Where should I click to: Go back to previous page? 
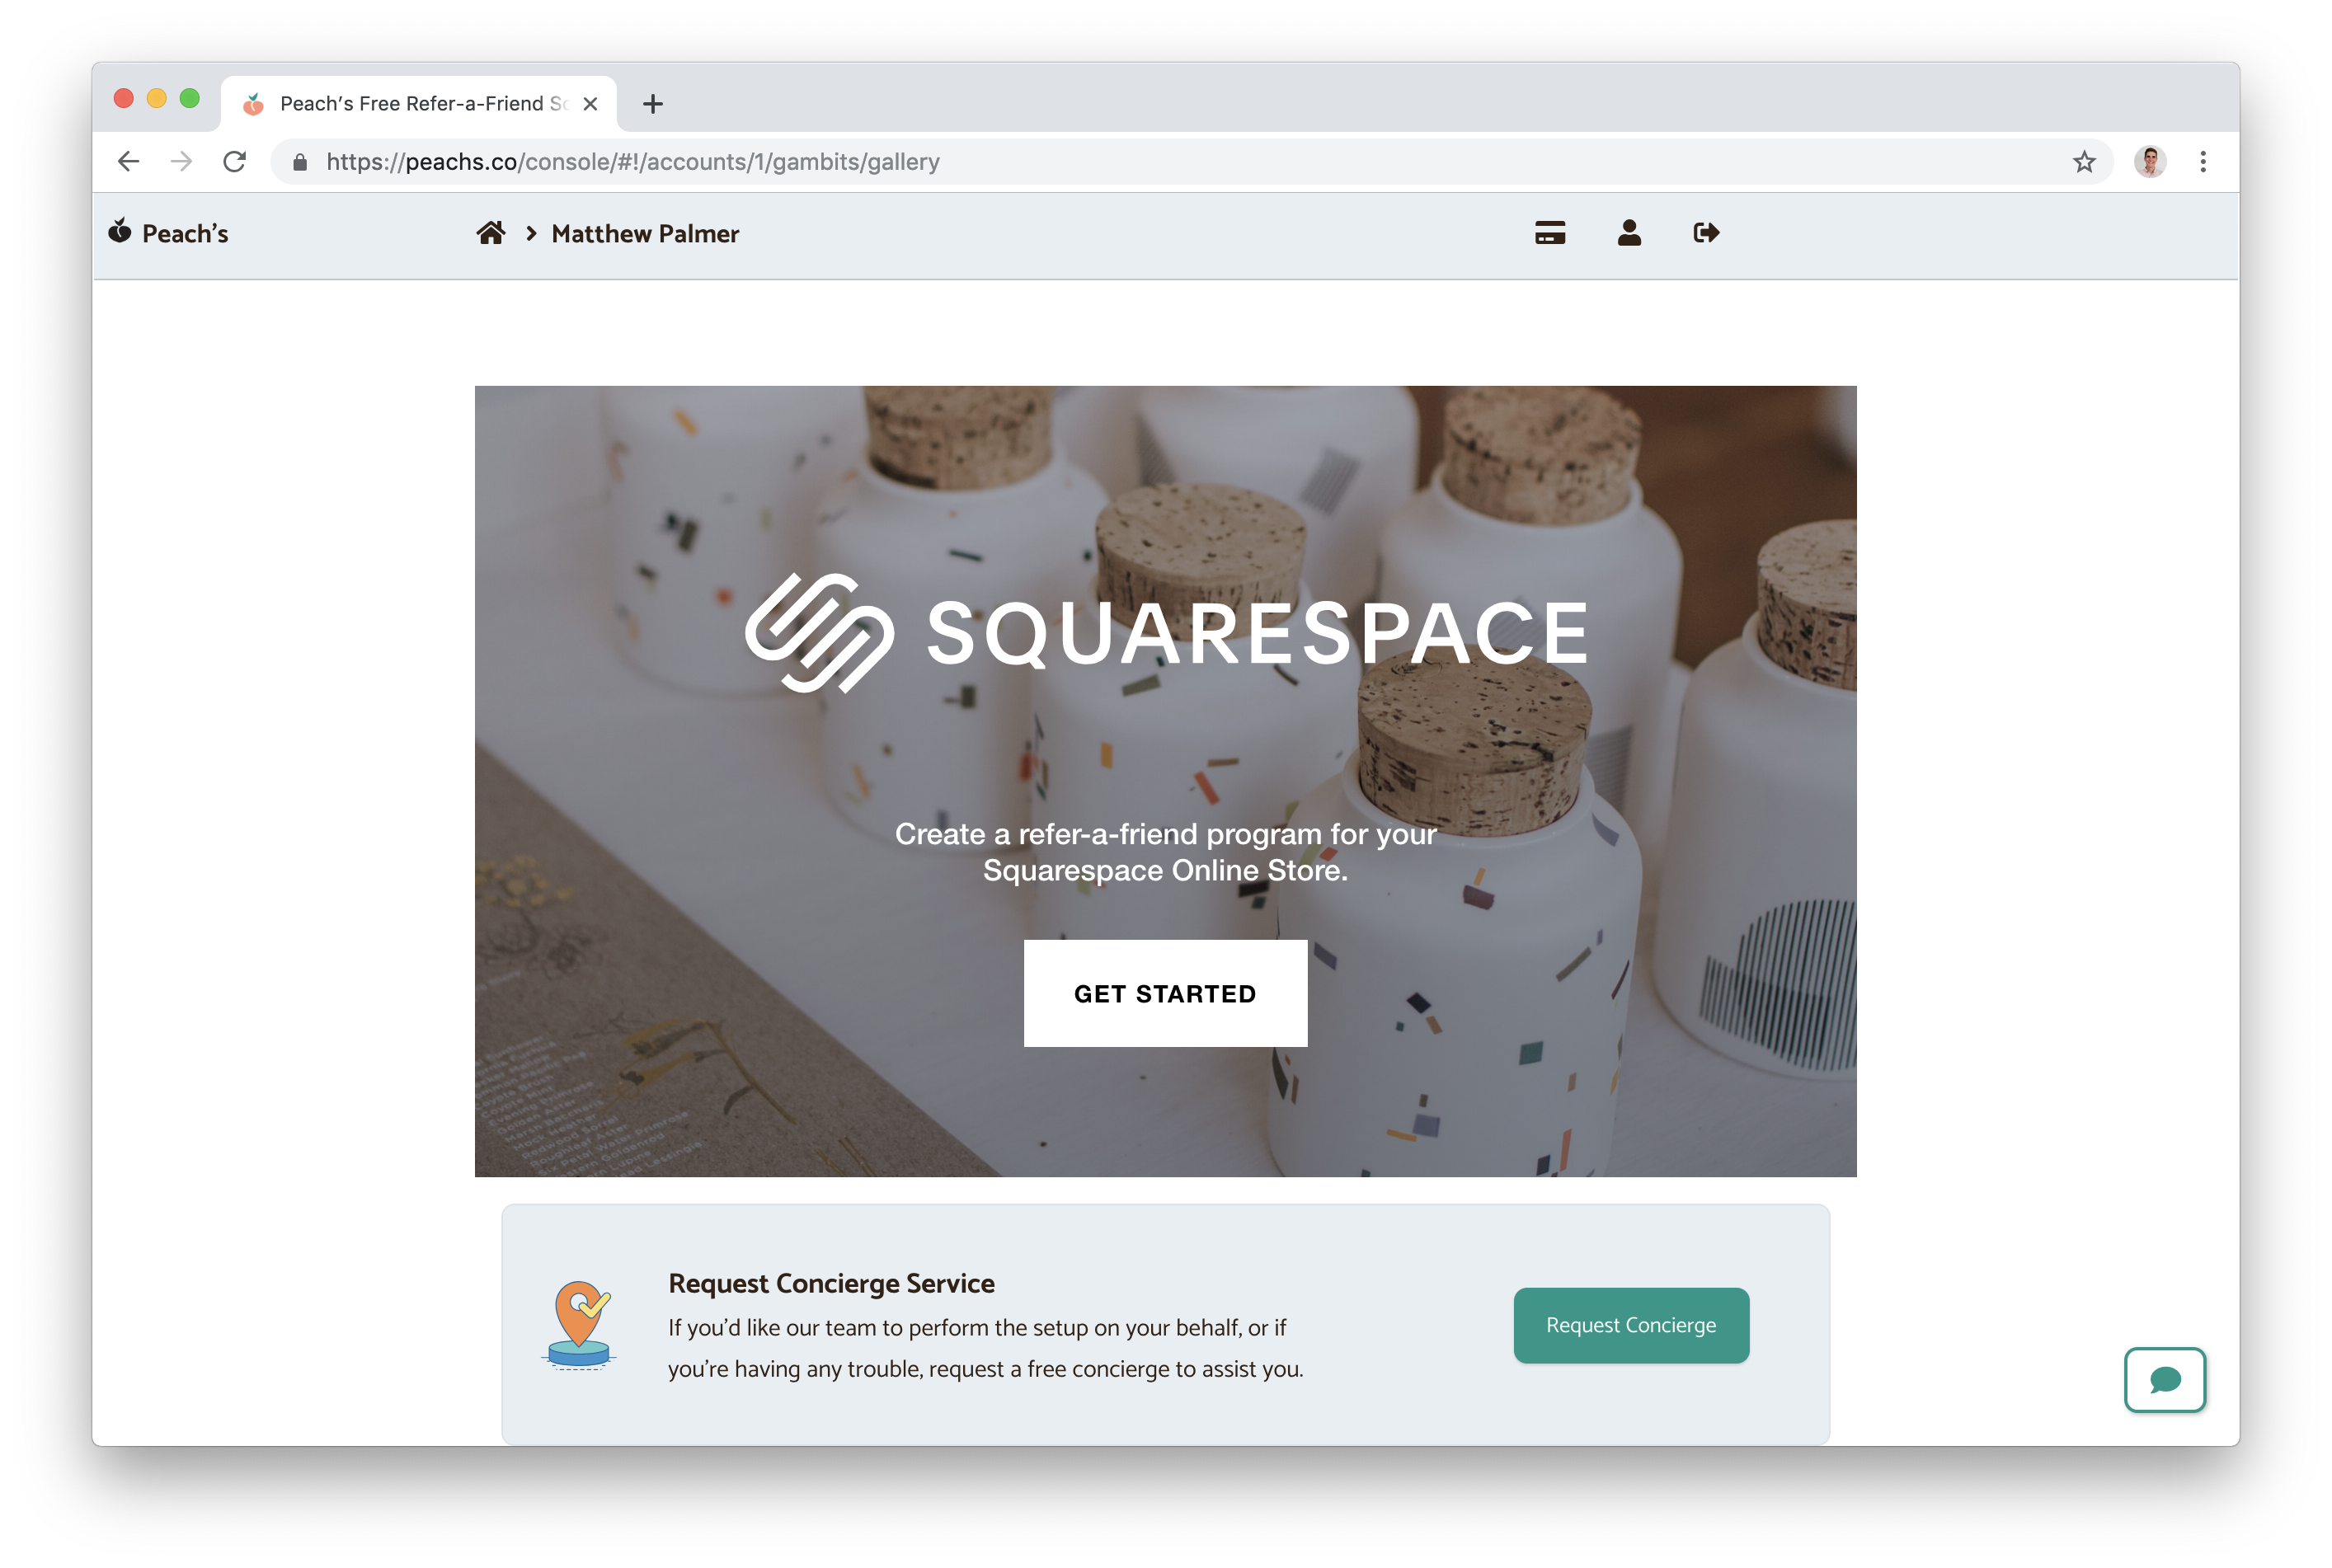128,162
